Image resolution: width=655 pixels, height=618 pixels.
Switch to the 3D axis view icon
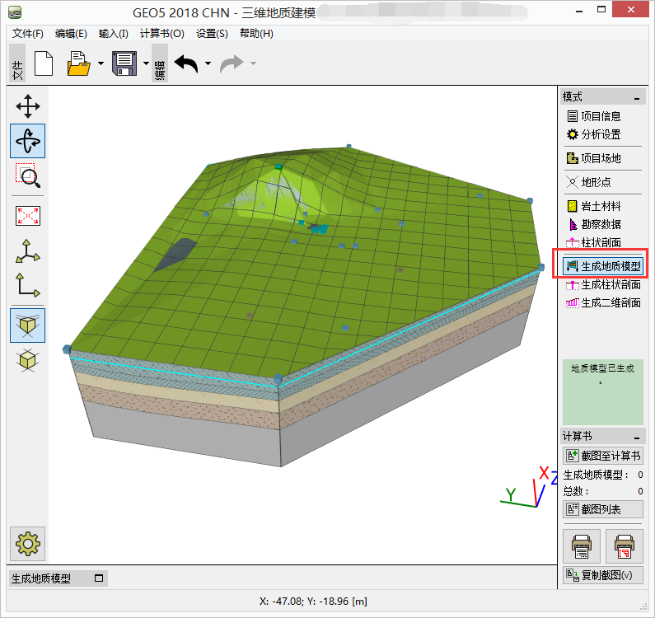click(x=28, y=251)
